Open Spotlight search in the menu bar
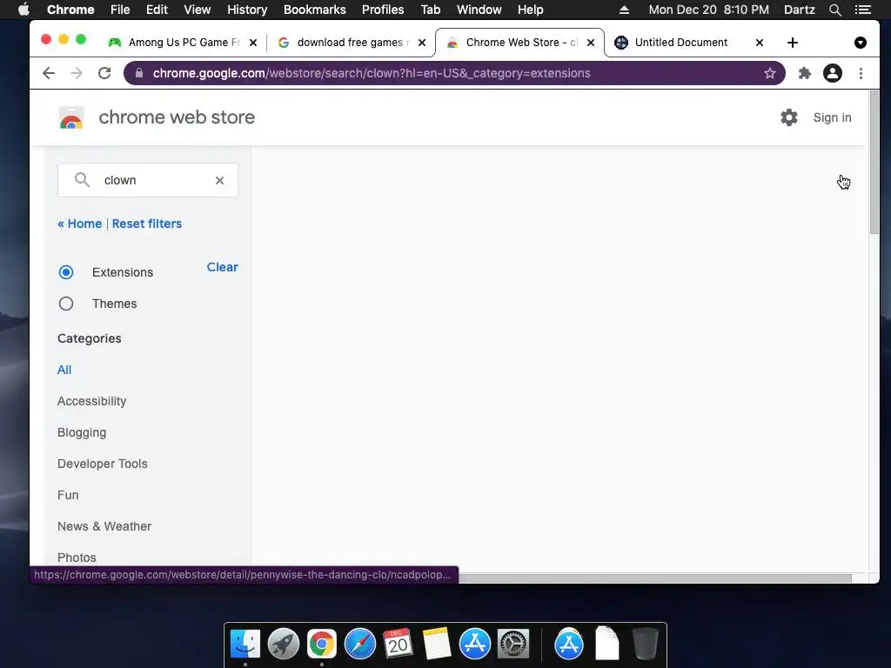 point(834,10)
